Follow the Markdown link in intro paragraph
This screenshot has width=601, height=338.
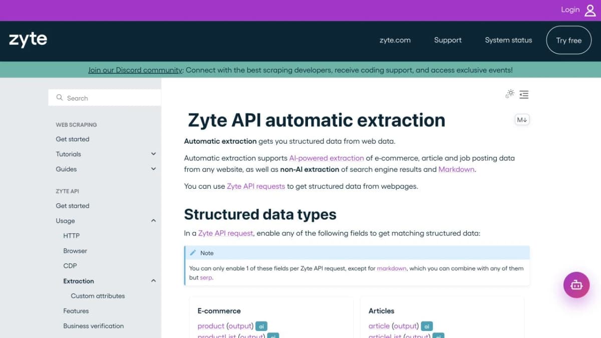[456, 169]
